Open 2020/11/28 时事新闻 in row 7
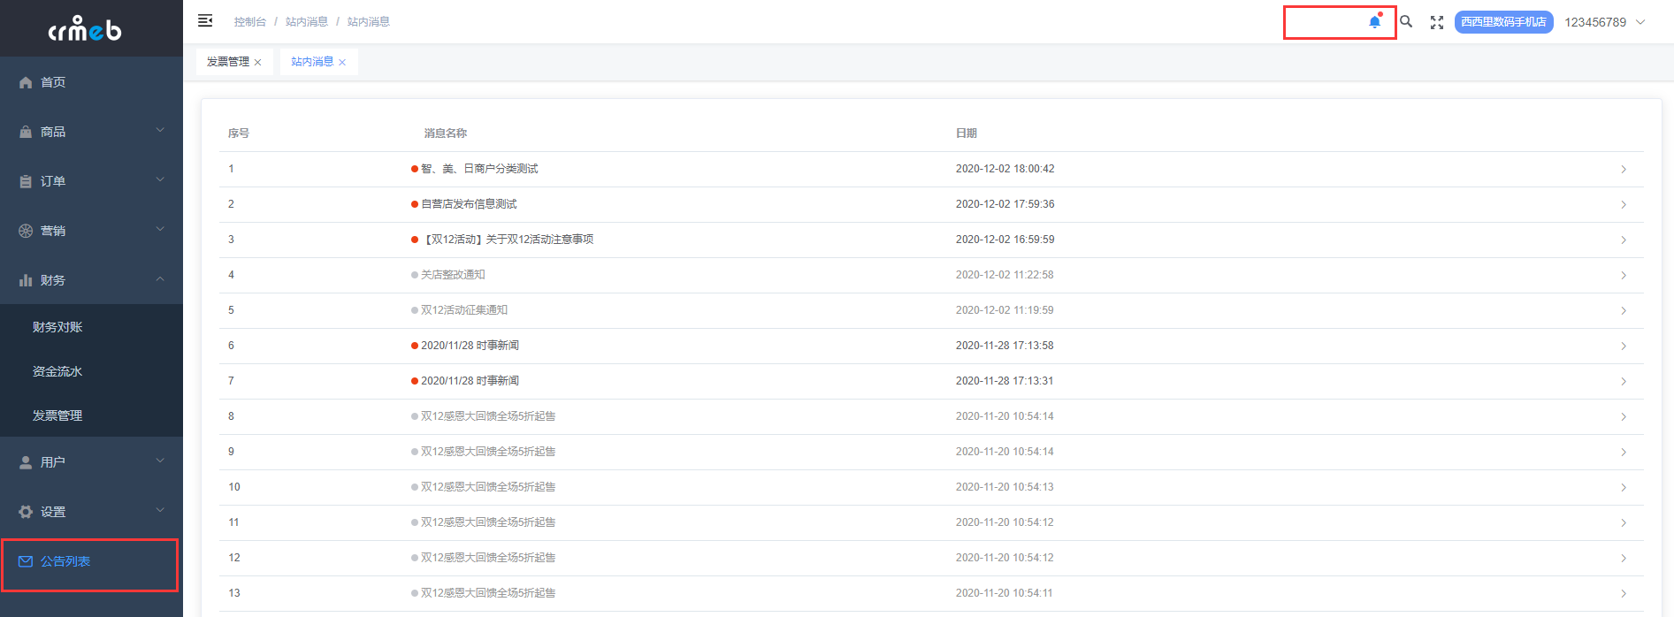Image resolution: width=1674 pixels, height=617 pixels. [x=470, y=381]
